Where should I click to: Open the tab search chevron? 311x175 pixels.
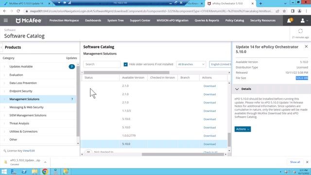285,3
